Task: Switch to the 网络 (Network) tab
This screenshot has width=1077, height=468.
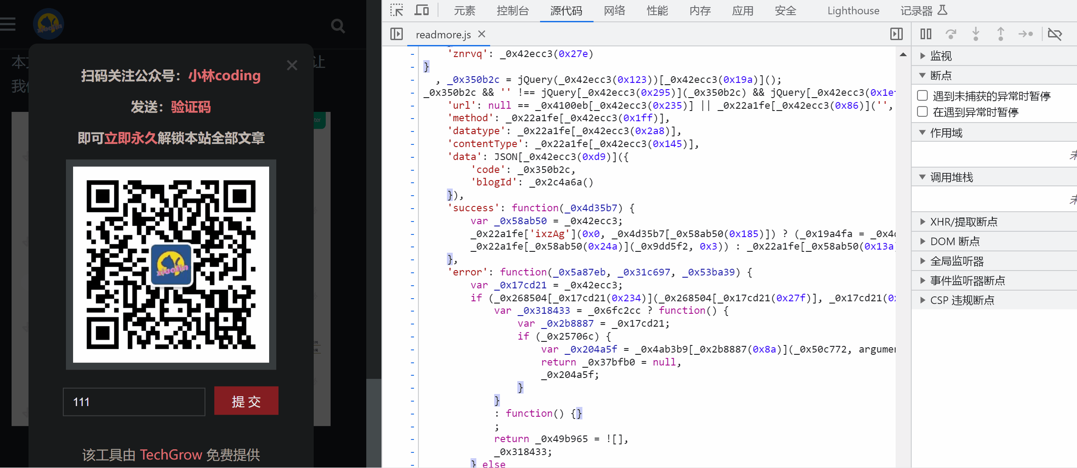Action: coord(614,11)
